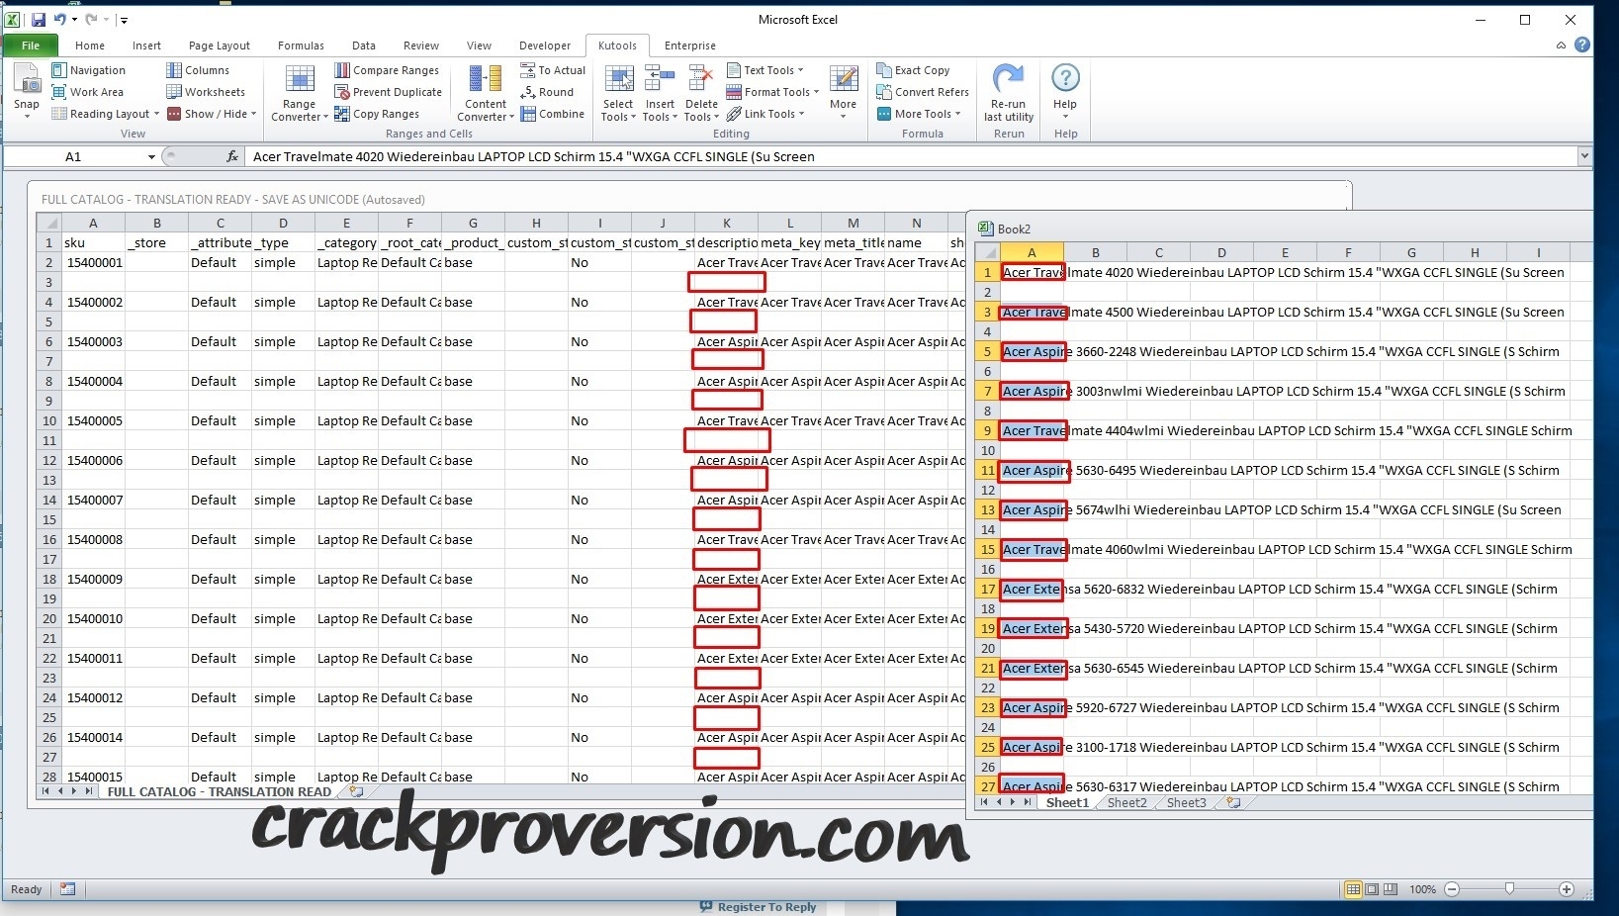Expand the Link Tools dropdown
Image resolution: width=1619 pixels, height=916 pixels.
tap(801, 114)
